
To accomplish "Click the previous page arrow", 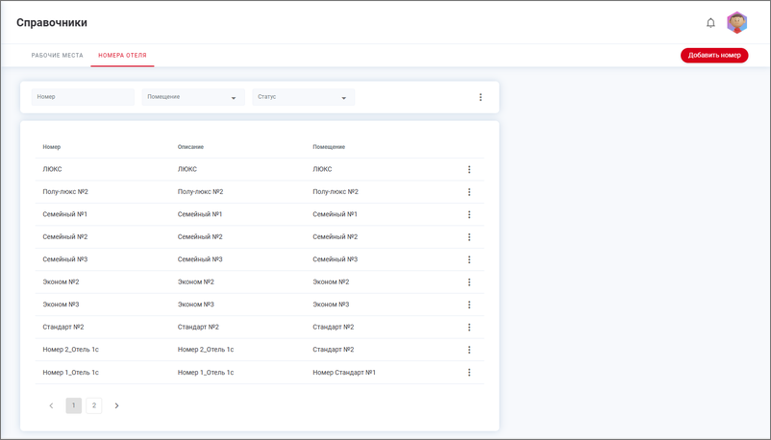I will coord(51,405).
